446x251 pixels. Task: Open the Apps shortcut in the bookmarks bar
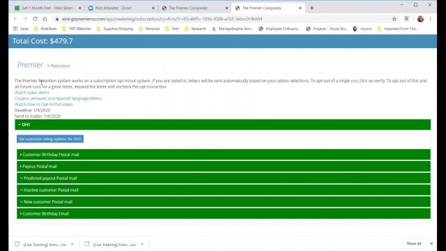[x=21, y=29]
